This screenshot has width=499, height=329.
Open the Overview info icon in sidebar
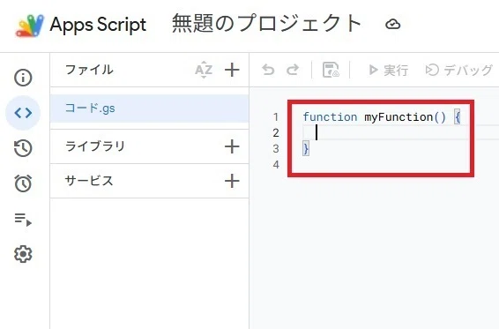click(23, 78)
